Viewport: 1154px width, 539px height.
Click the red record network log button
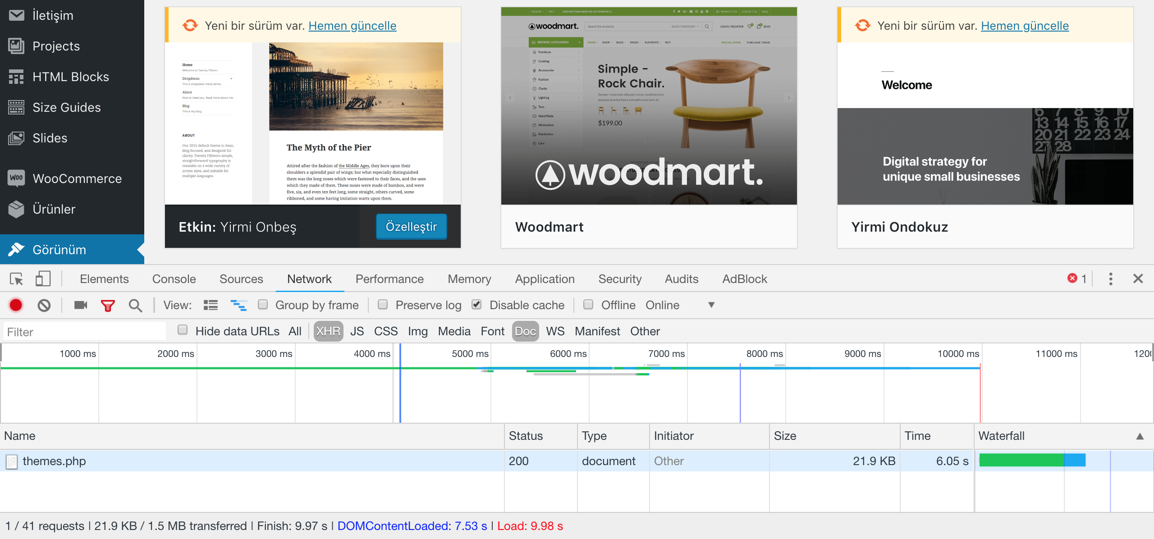16,305
